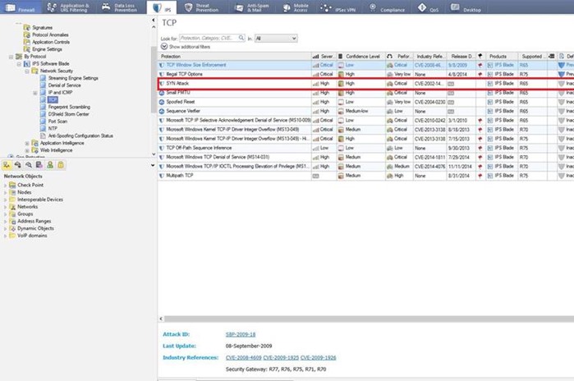Select VoIP domains under Network Objects
This screenshot has height=381, width=574.
point(32,236)
